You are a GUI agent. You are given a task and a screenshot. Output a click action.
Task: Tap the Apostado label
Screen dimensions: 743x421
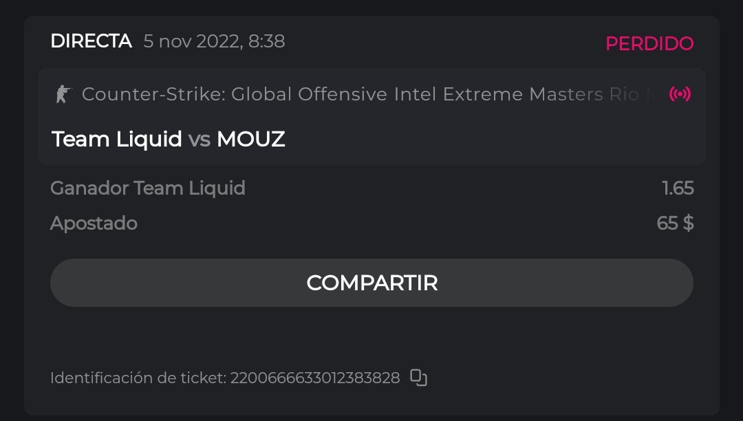(94, 224)
